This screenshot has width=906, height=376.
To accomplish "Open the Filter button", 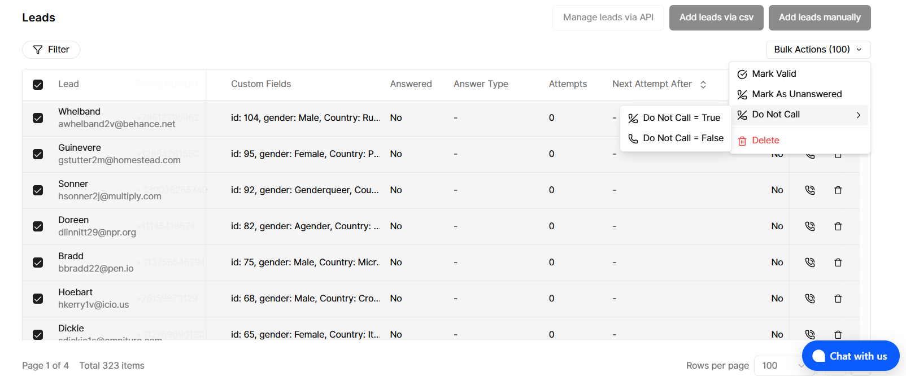I will click(51, 50).
